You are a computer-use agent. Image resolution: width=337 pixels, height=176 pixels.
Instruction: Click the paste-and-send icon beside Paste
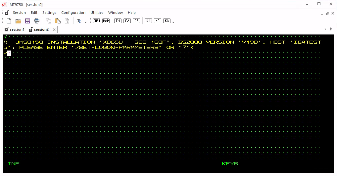point(67,21)
